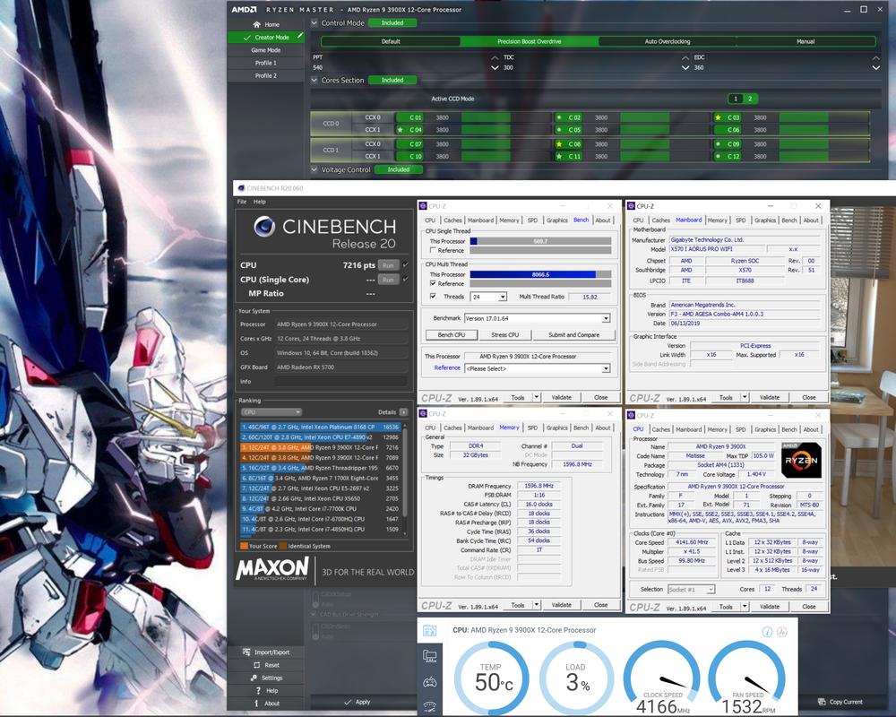Click the AMD logo in Ryzen Master title
Viewport: 896px width, 717px height.
[244, 9]
